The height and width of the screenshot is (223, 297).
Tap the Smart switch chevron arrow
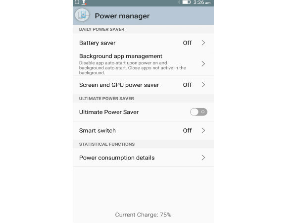(203, 130)
